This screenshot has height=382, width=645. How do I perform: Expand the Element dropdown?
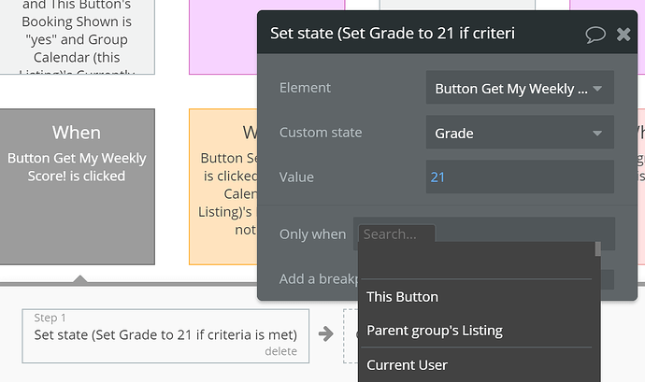coord(519,90)
